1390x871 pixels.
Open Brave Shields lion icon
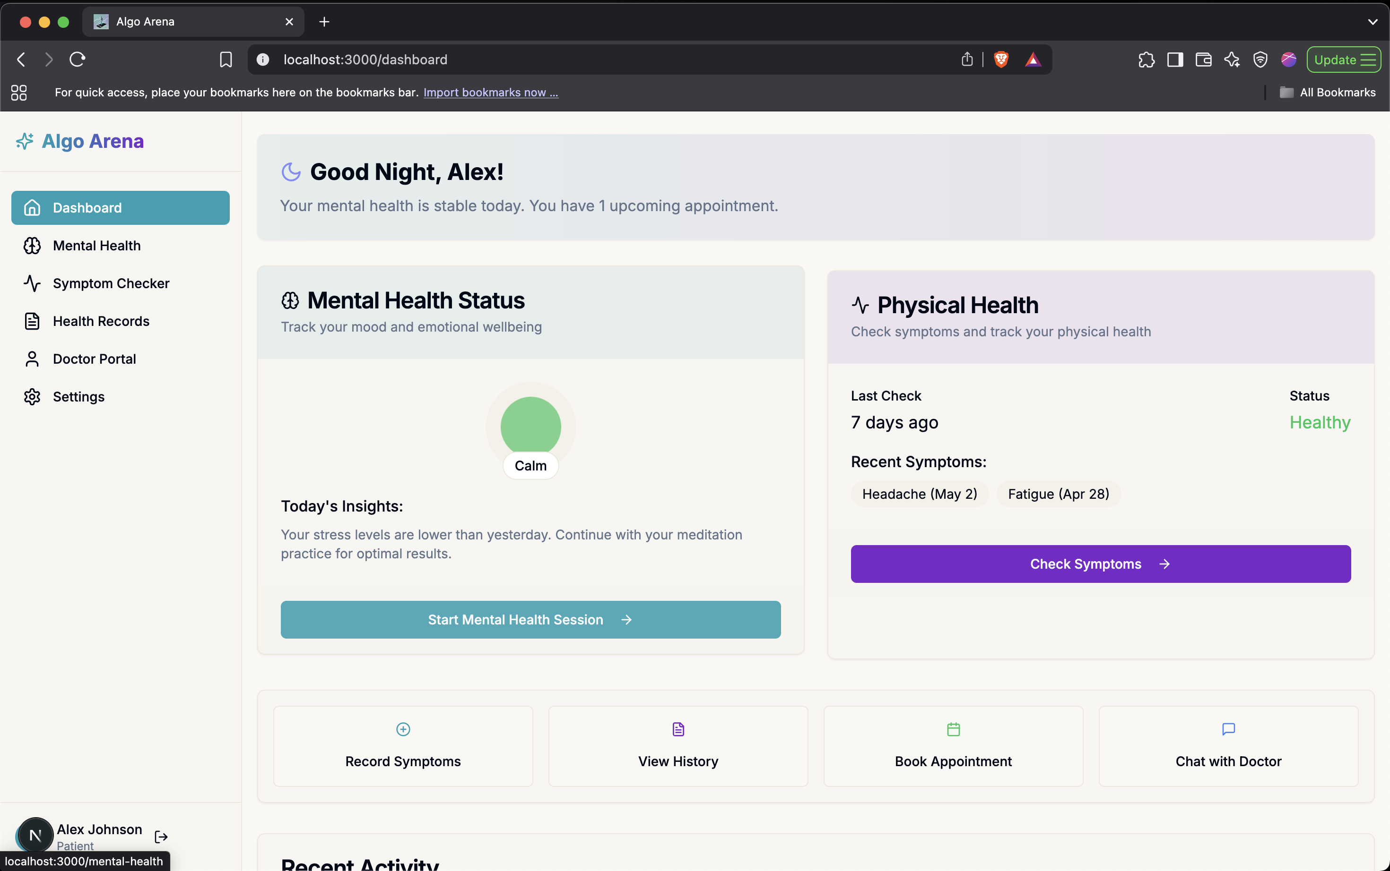[x=1001, y=60]
